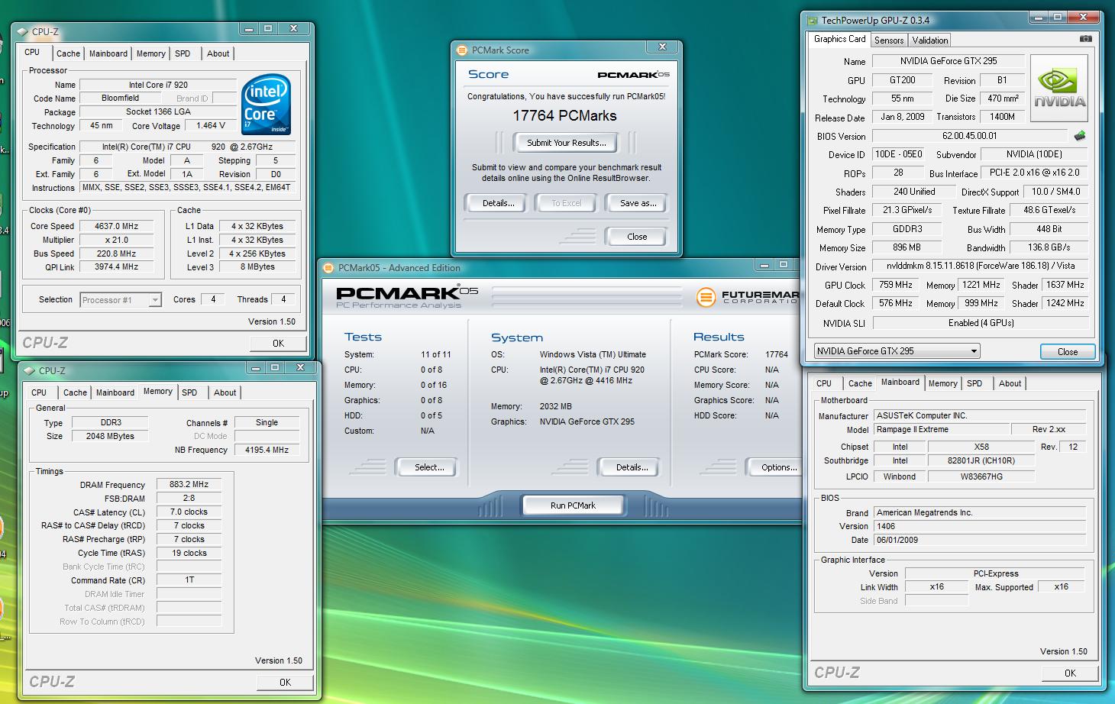Image resolution: width=1115 pixels, height=704 pixels.
Task: Click the GPU-Z screenshot camera icon
Action: (1085, 39)
